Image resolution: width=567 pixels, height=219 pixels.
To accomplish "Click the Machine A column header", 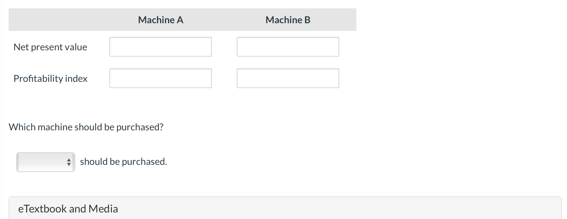I will point(160,20).
